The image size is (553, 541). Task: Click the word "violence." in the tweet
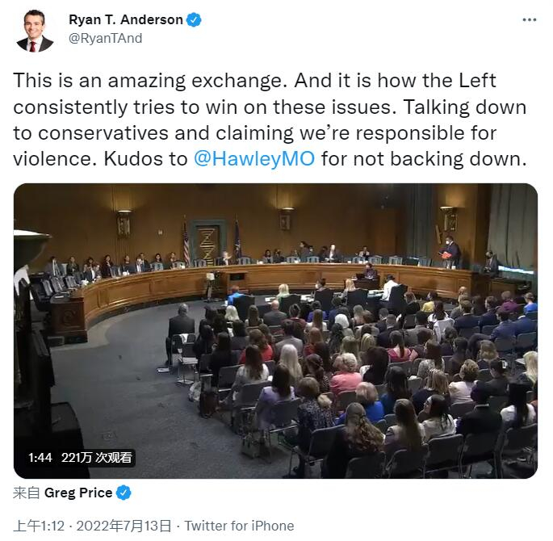point(55,159)
